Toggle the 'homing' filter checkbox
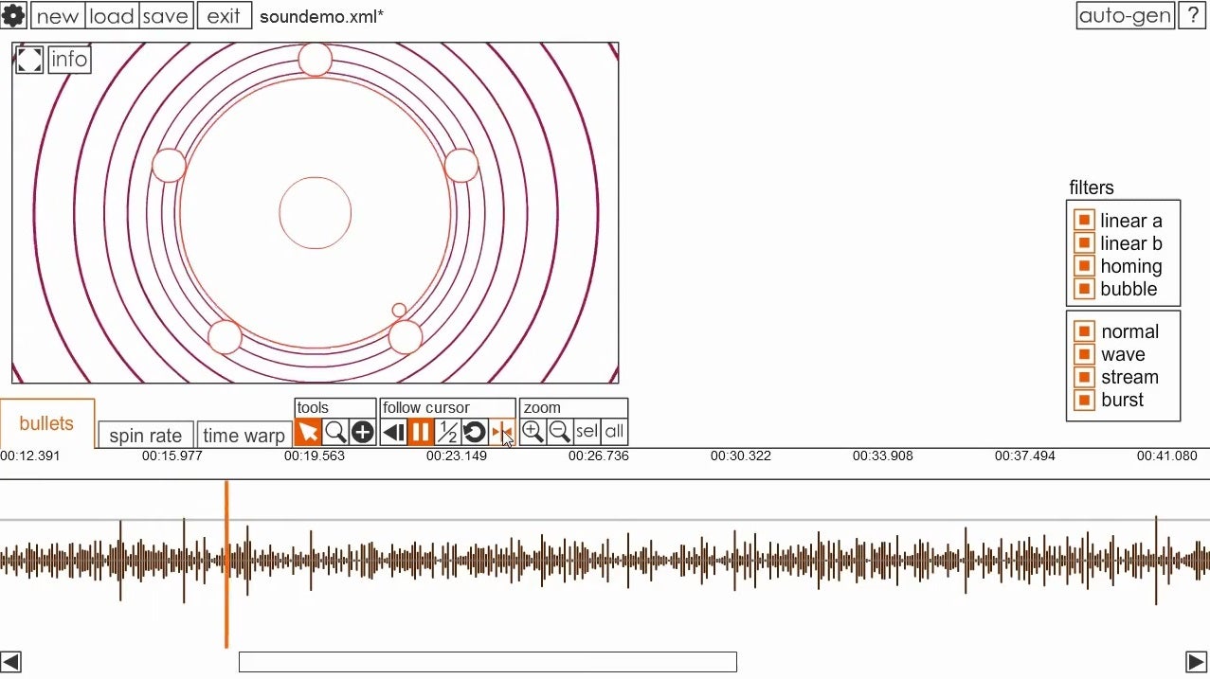The image size is (1210, 679). (1084, 266)
